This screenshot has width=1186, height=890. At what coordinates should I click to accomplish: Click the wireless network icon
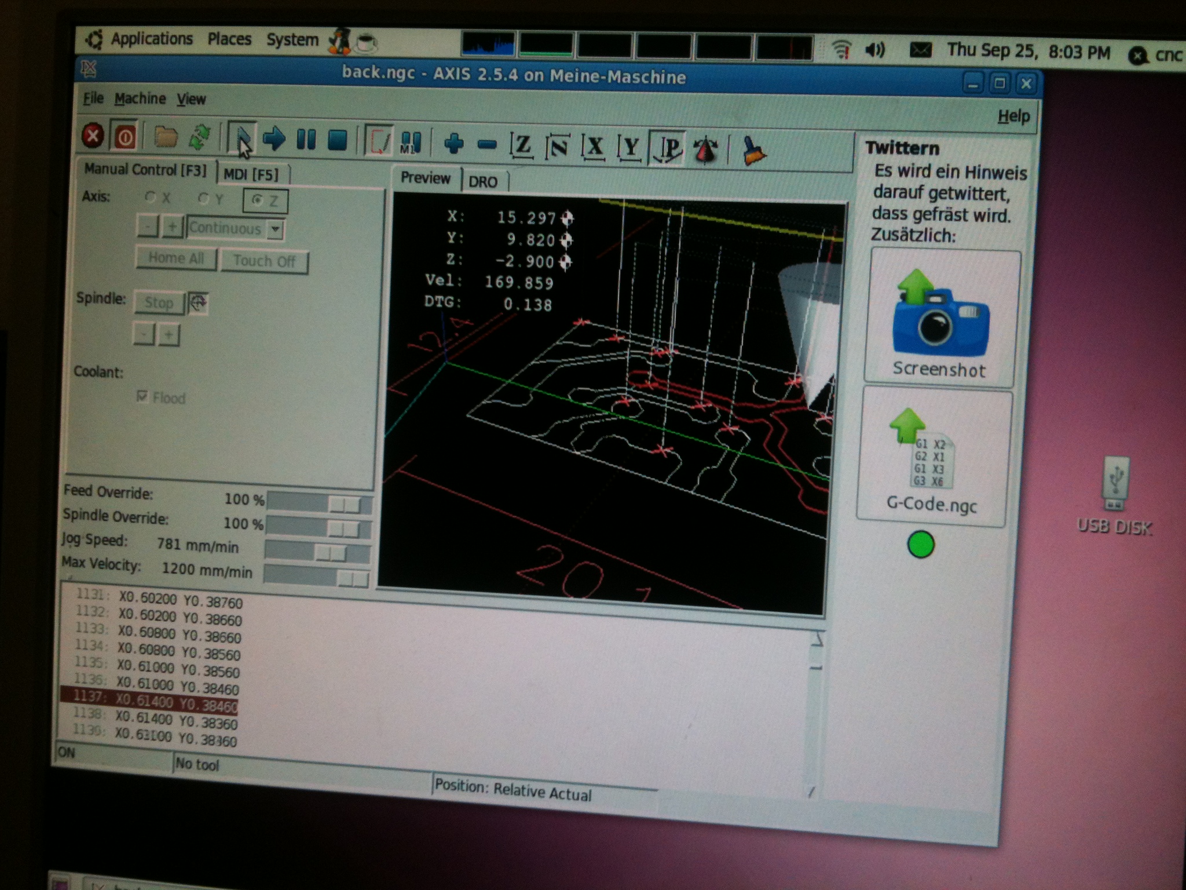click(842, 49)
